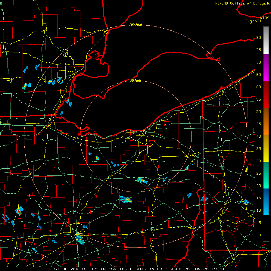The width and height of the screenshot is (271, 271).
Task: Click the 50 legend number on the scale
Action: (259, 112)
